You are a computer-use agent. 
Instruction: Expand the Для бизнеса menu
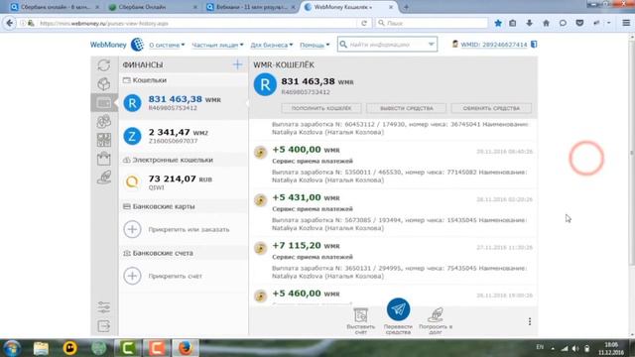(271, 45)
